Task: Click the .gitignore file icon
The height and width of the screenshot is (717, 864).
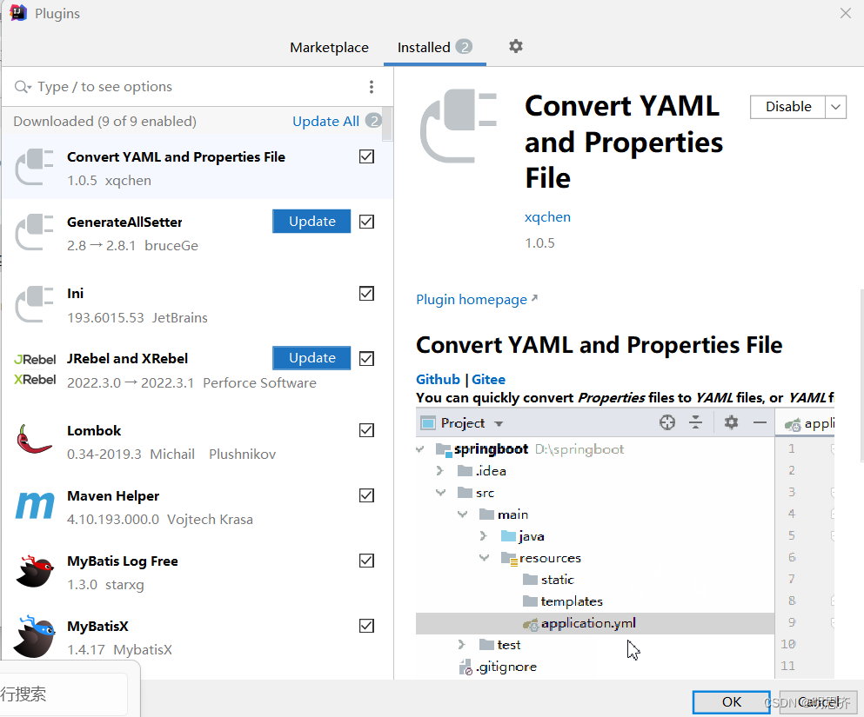Action: coord(465,667)
